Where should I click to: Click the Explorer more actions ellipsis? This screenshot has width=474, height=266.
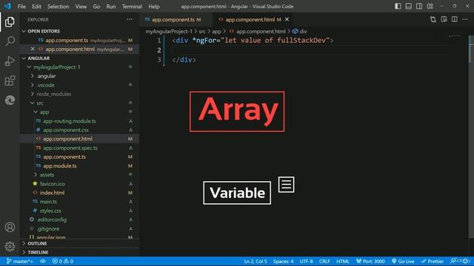click(x=130, y=19)
